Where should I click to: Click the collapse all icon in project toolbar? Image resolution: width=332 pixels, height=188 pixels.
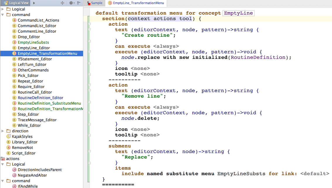pyautogui.click(x=62, y=3)
